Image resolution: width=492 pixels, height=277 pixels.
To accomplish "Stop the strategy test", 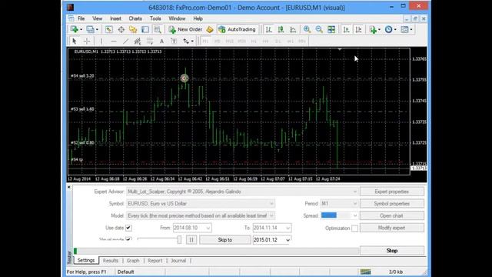I will pyautogui.click(x=391, y=251).
